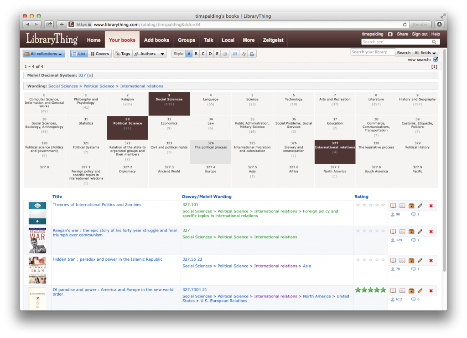Open book details icon for Theories of International Politics

[393, 206]
